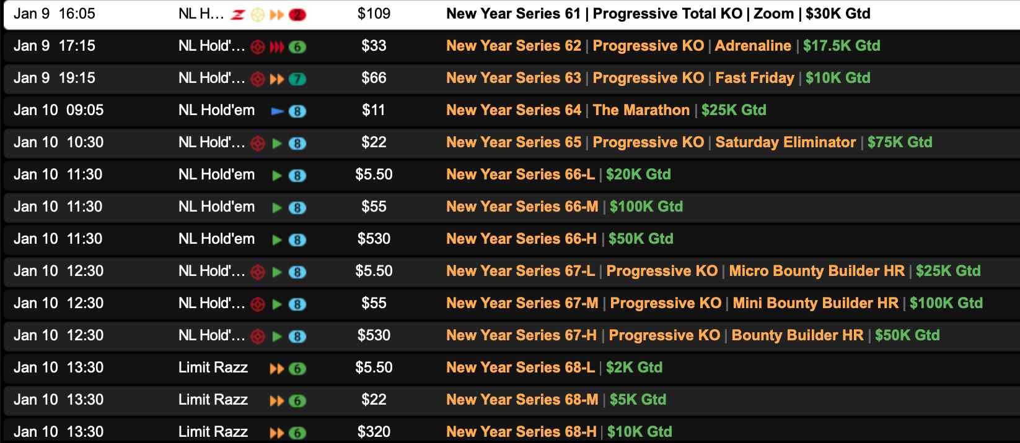Click the blue slow-speed icon on The Marathon row

click(x=277, y=111)
